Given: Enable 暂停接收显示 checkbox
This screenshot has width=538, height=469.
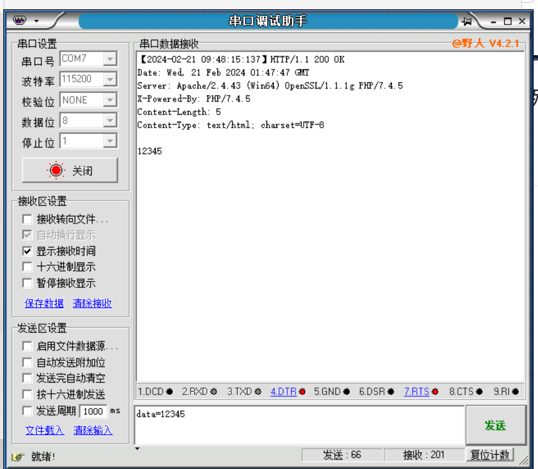Looking at the screenshot, I should (x=27, y=283).
